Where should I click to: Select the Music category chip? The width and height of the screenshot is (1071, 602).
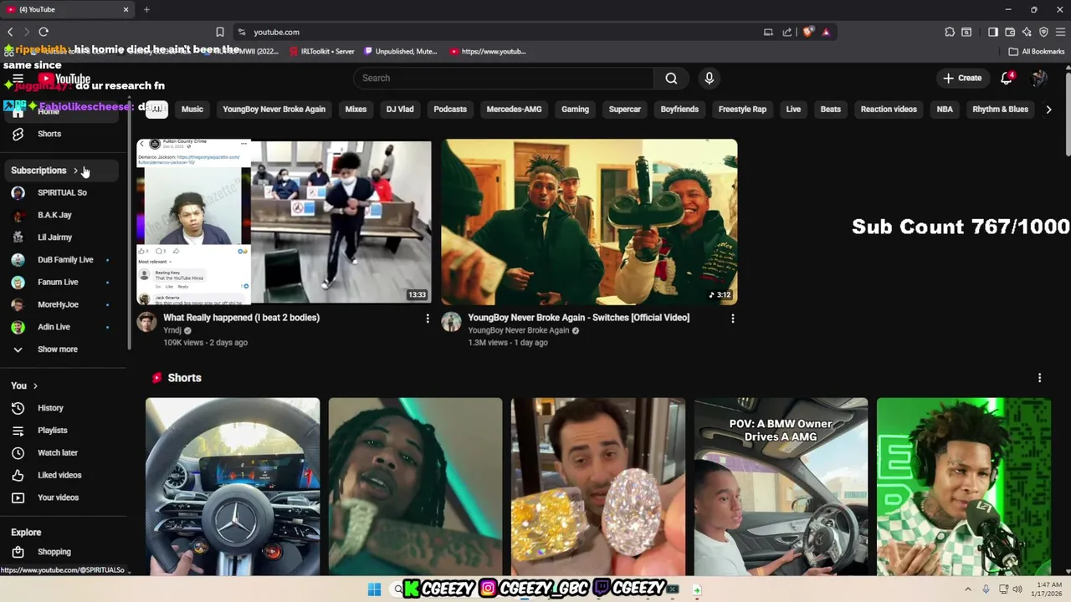click(x=192, y=109)
